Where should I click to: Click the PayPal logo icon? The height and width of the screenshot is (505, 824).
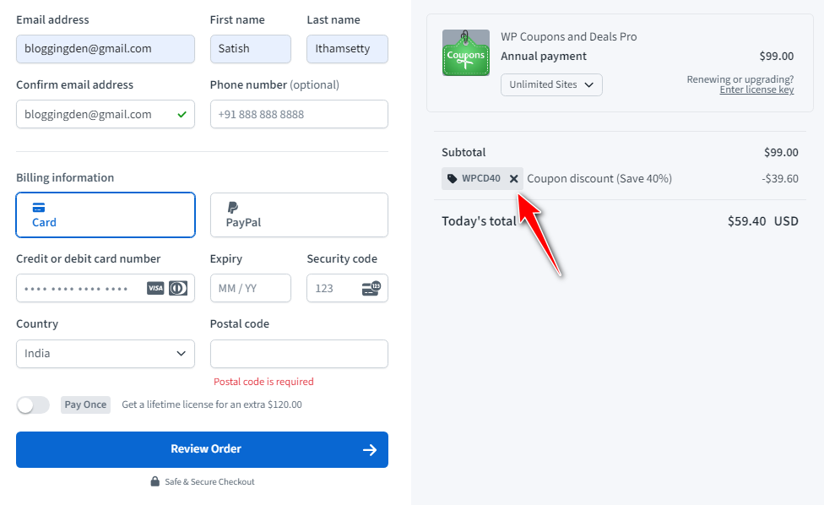click(233, 208)
